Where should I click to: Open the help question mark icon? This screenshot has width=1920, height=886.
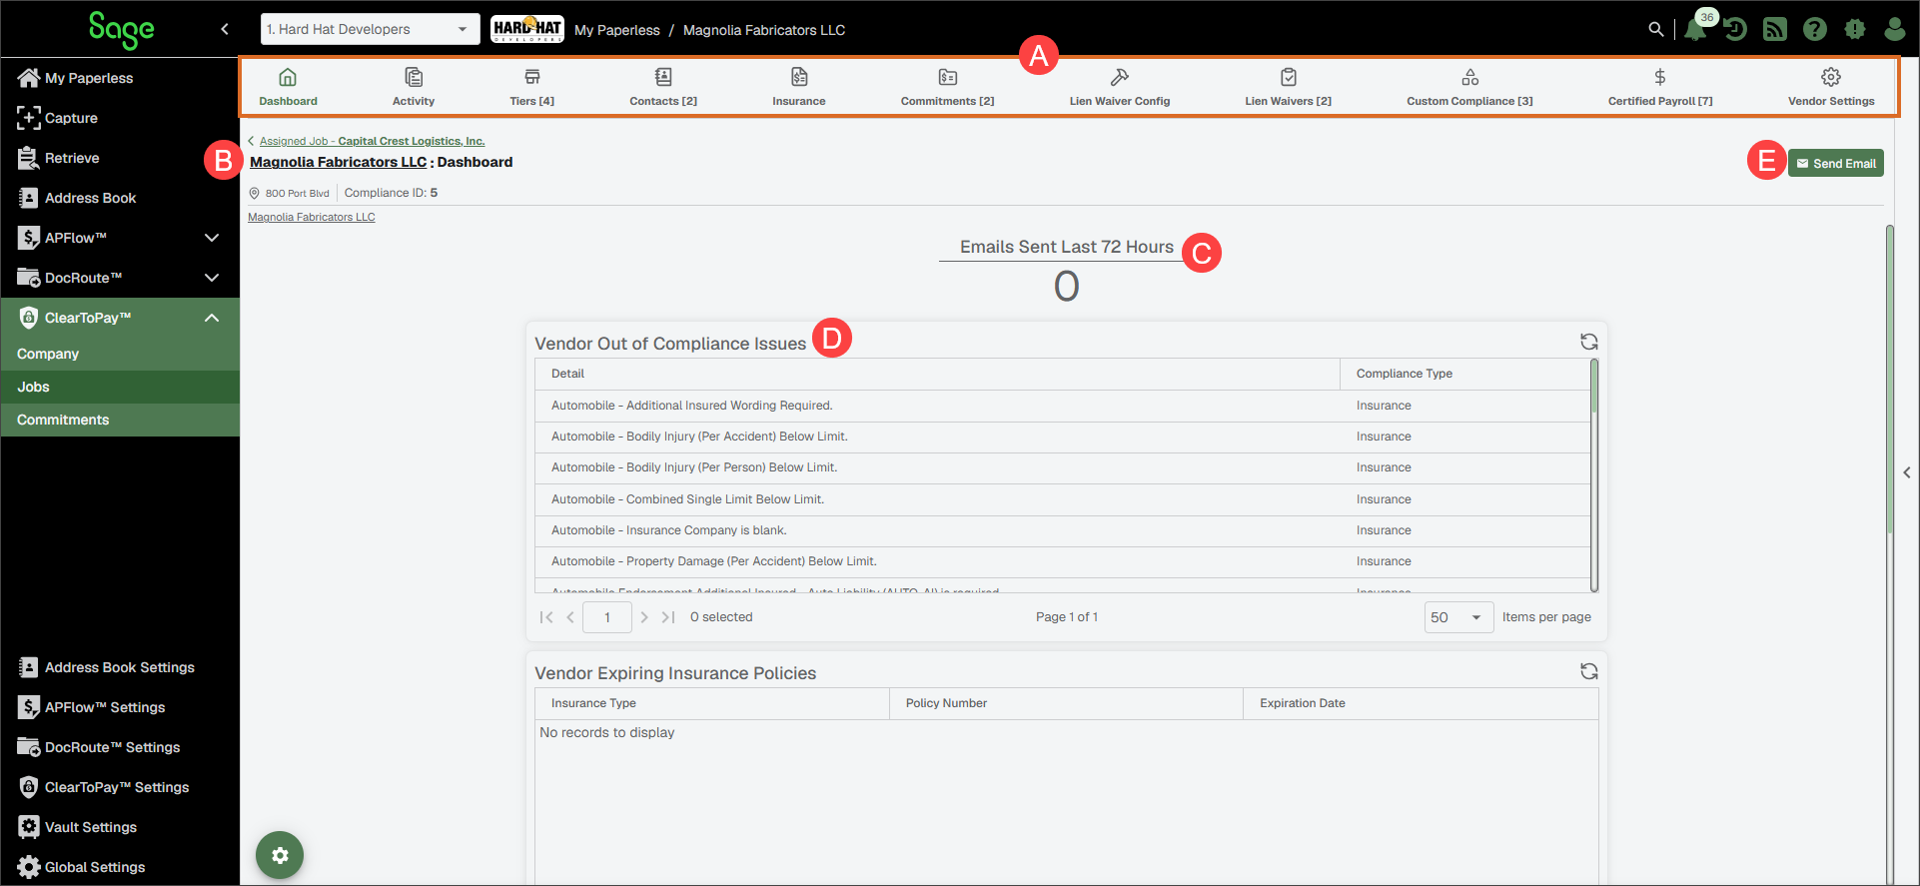coord(1815,29)
